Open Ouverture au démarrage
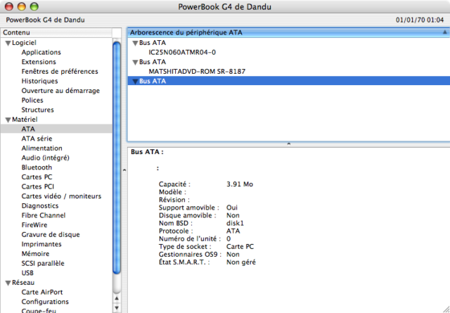450x313 pixels. coord(60,91)
